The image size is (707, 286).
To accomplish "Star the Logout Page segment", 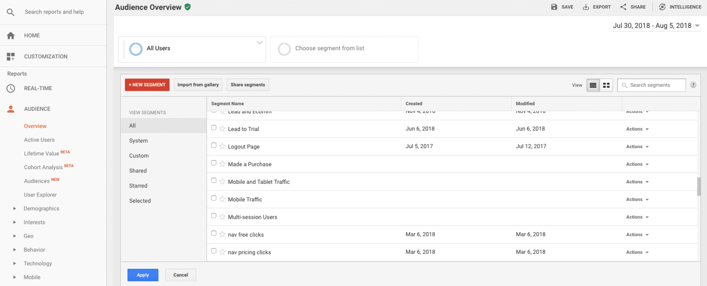I will point(222,146).
